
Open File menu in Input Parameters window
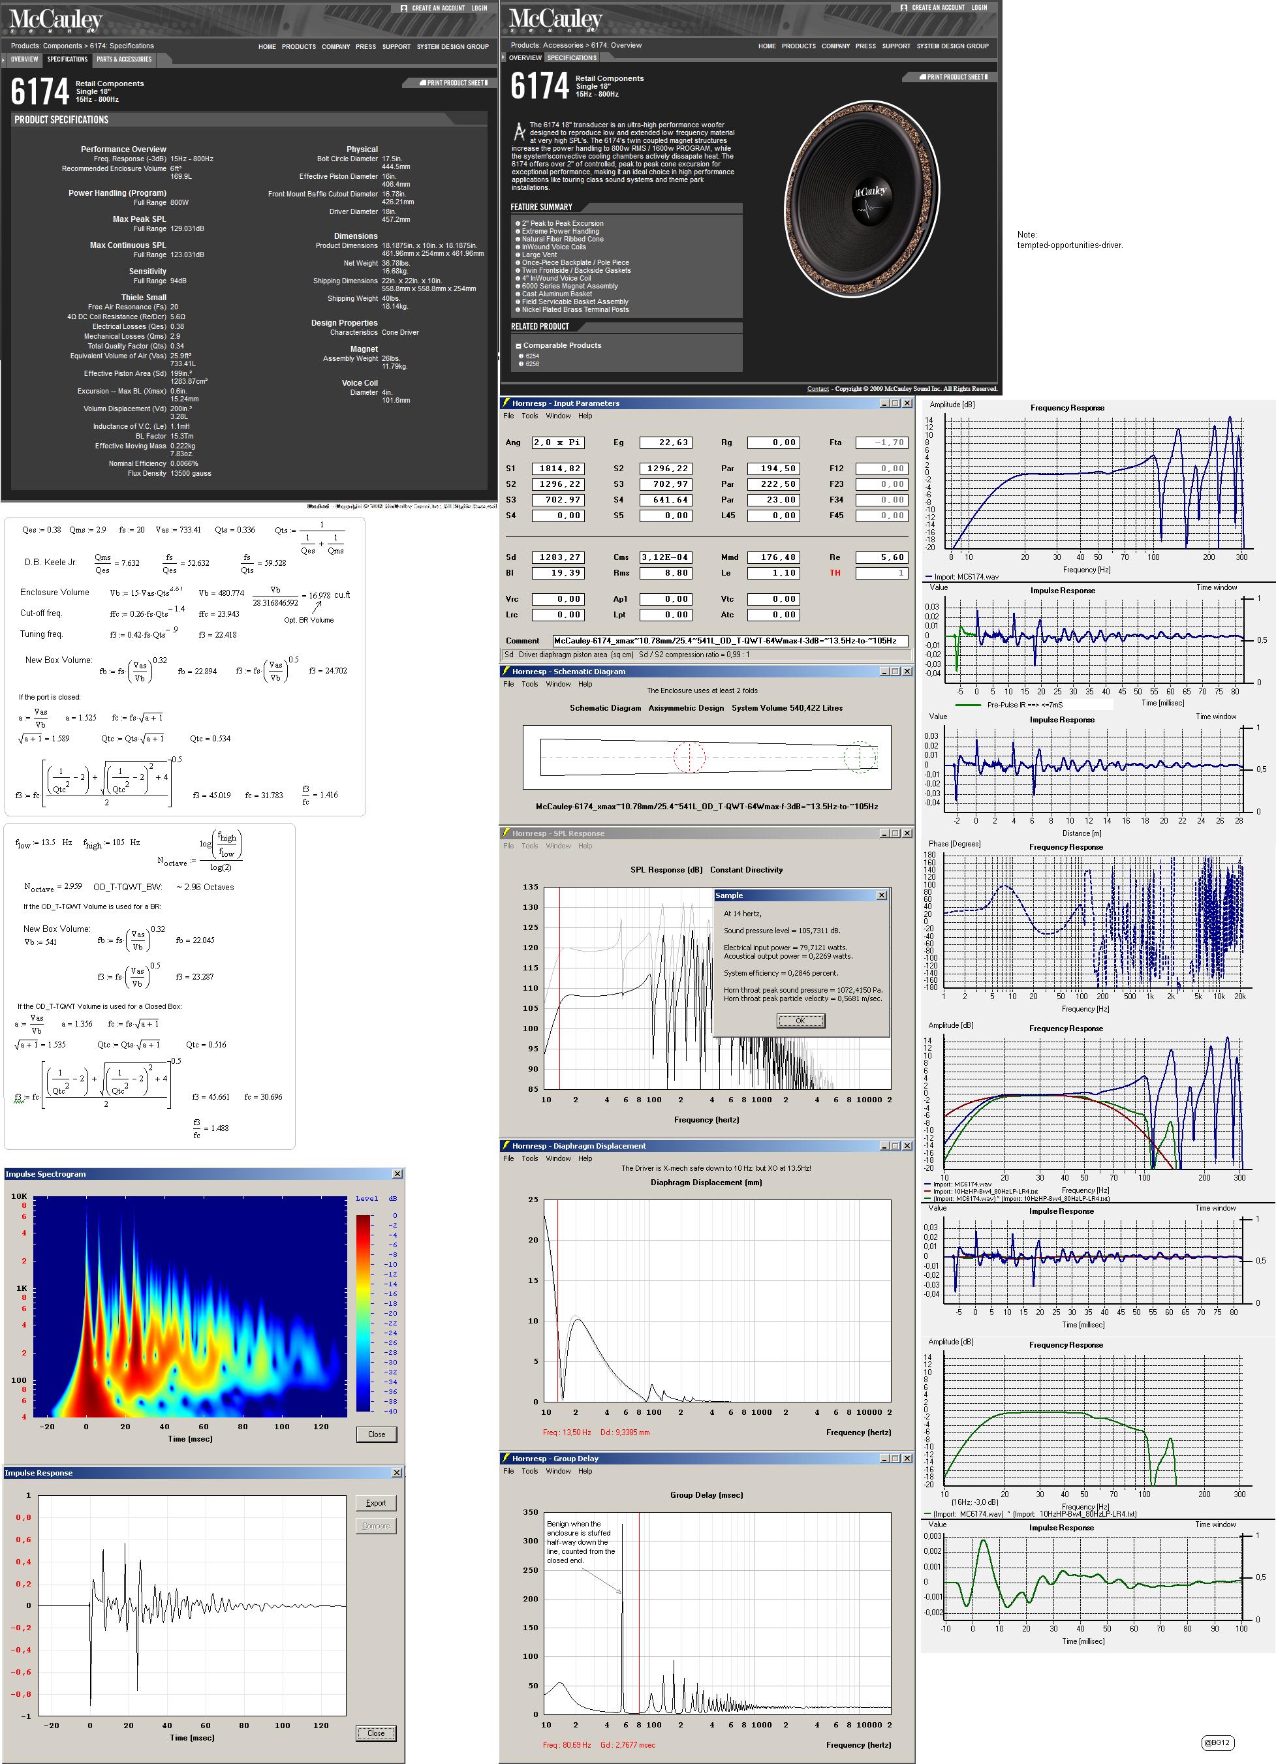click(x=508, y=416)
